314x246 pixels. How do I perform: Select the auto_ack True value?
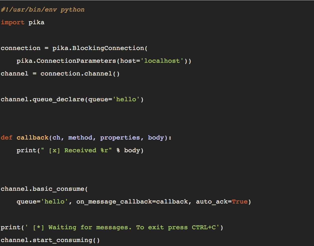pyautogui.click(x=239, y=201)
